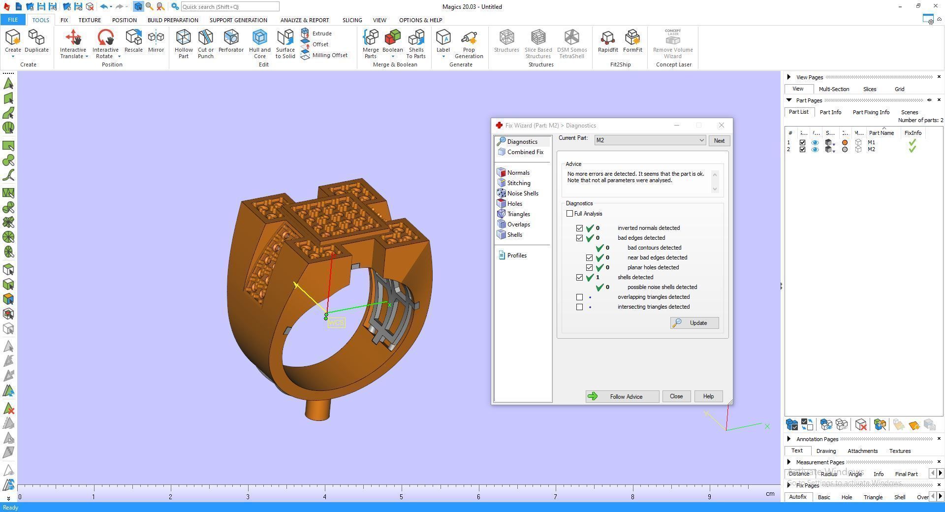Click the Follow Advice button

pyautogui.click(x=622, y=397)
